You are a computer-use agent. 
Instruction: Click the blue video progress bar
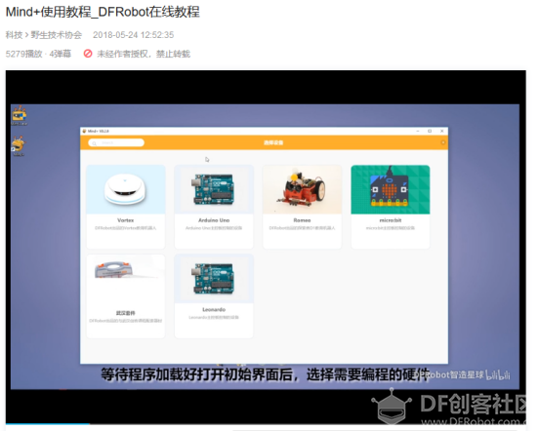48,424
